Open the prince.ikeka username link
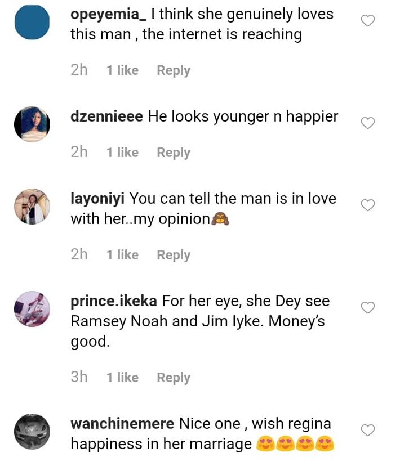Viewport: 400px width, 466px height. pos(114,301)
